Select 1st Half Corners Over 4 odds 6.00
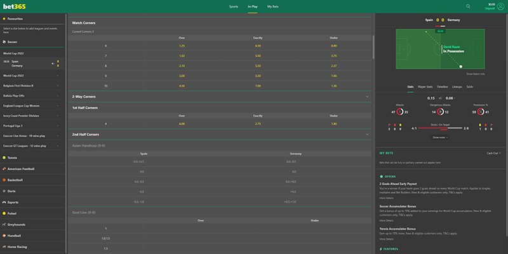 click(182, 124)
